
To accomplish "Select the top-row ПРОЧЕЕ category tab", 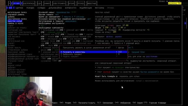I will [81, 4].
